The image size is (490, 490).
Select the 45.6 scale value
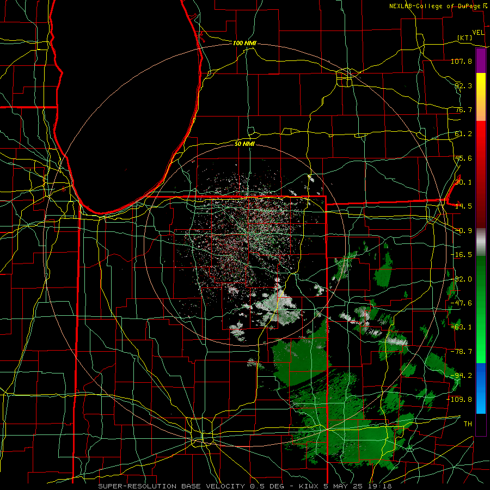point(463,158)
